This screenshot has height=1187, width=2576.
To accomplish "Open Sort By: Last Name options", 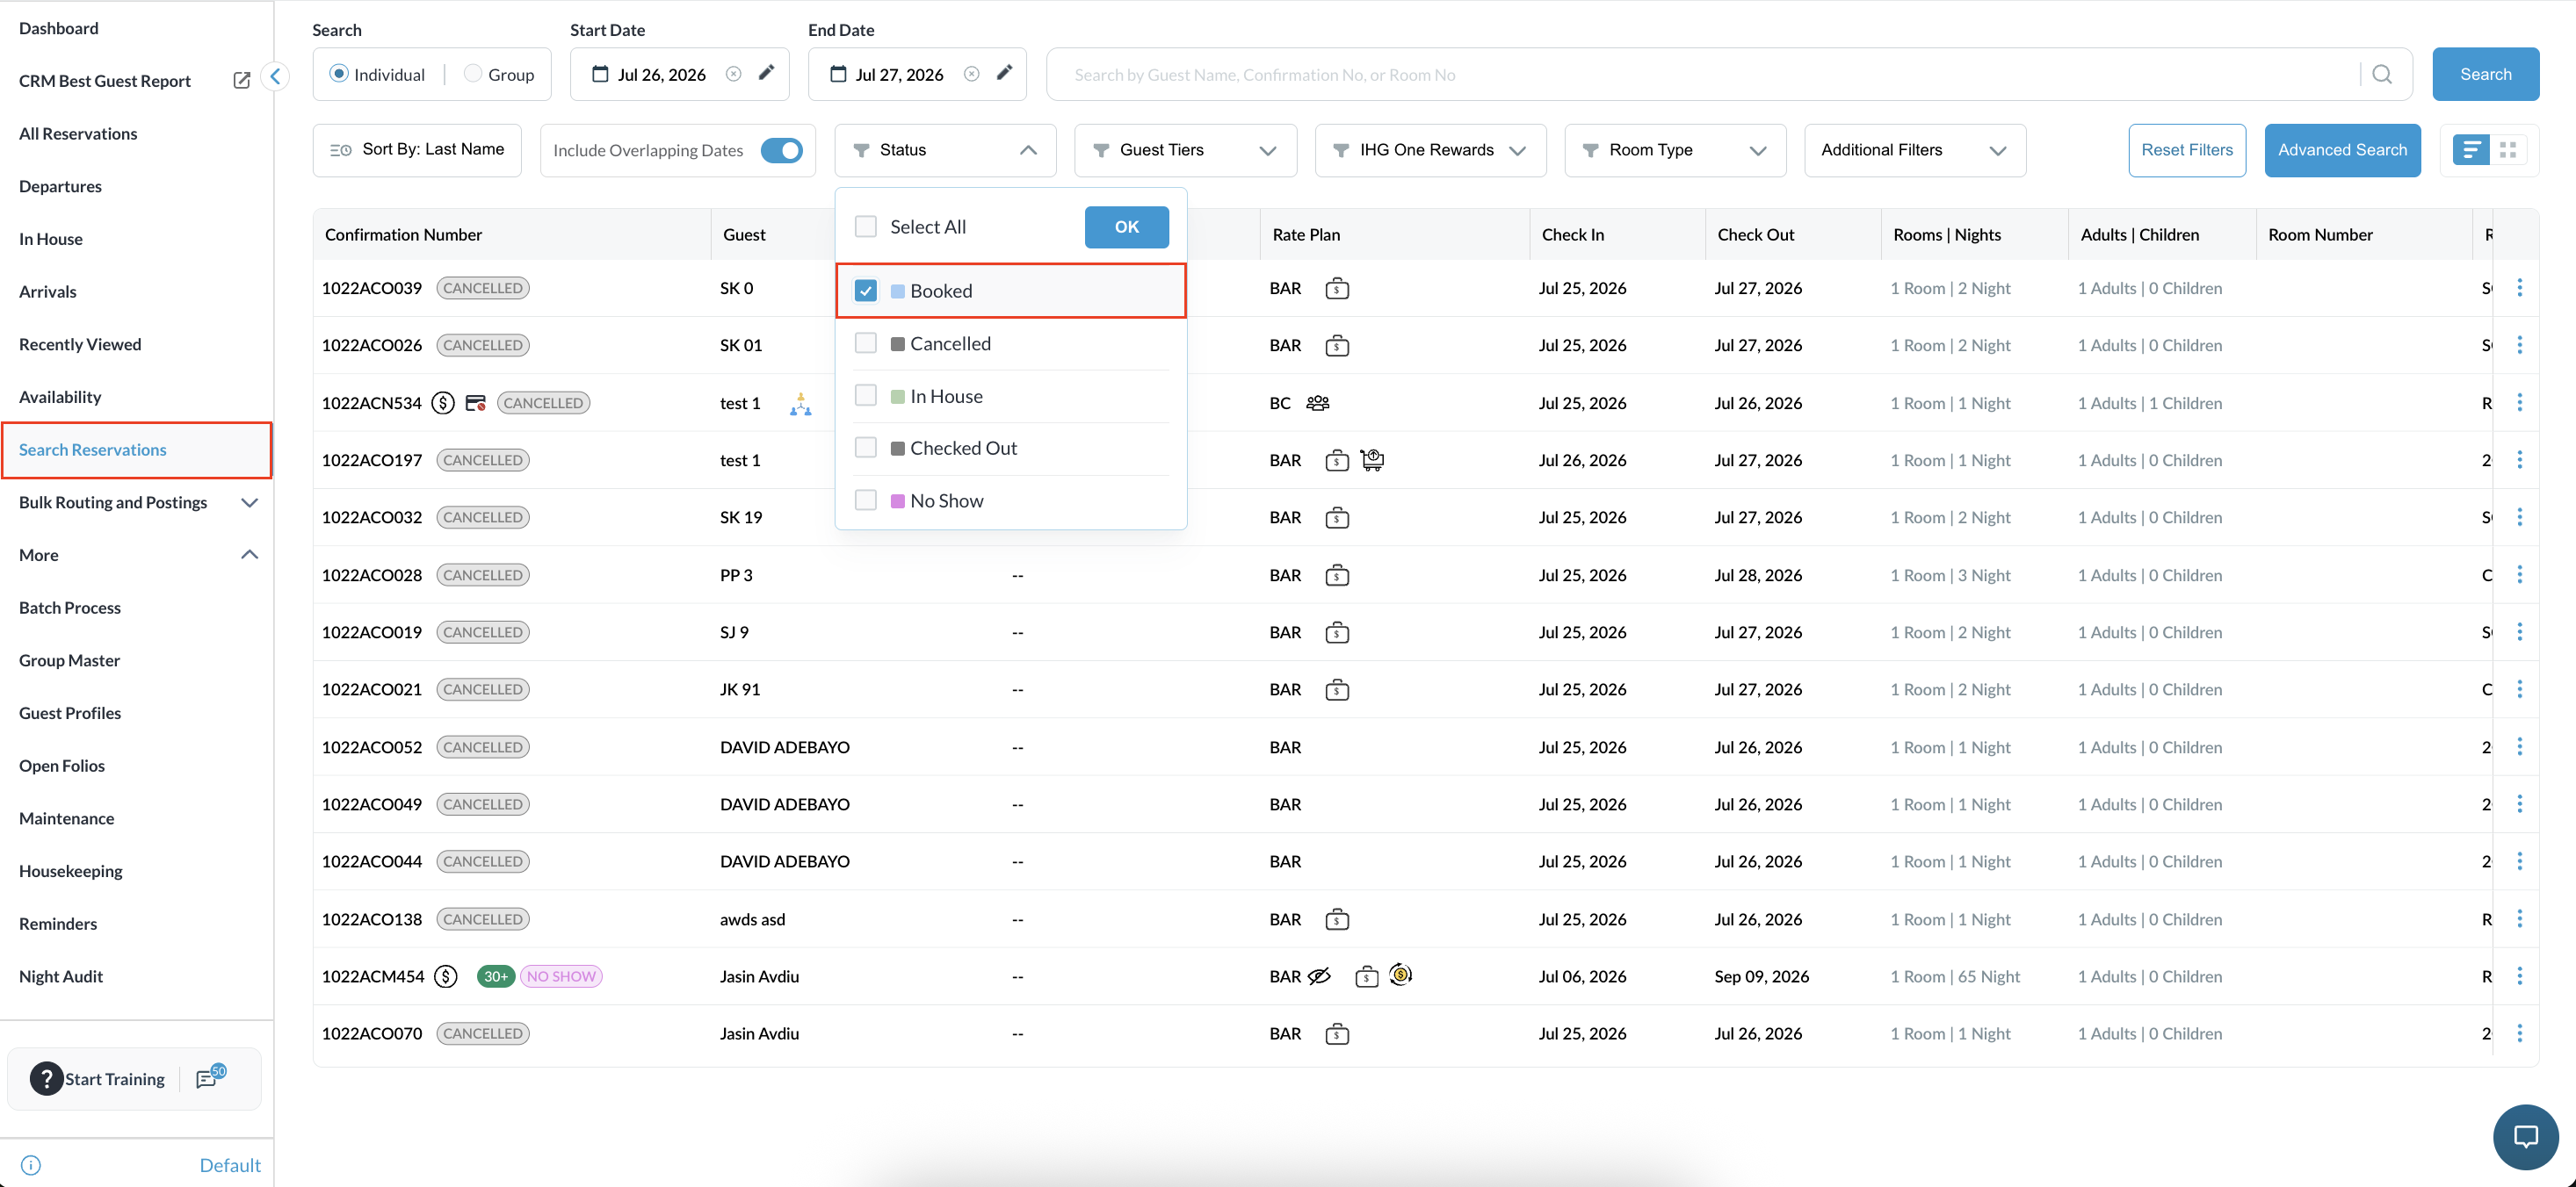I will coord(417,150).
